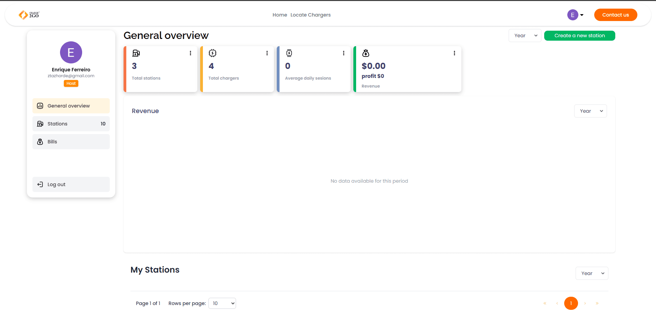Open the Rows per page dropdown
The height and width of the screenshot is (315, 656).
point(222,303)
